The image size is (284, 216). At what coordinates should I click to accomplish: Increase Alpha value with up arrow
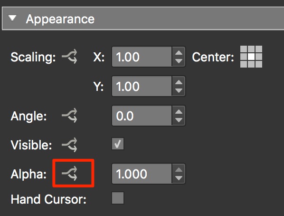(179, 170)
